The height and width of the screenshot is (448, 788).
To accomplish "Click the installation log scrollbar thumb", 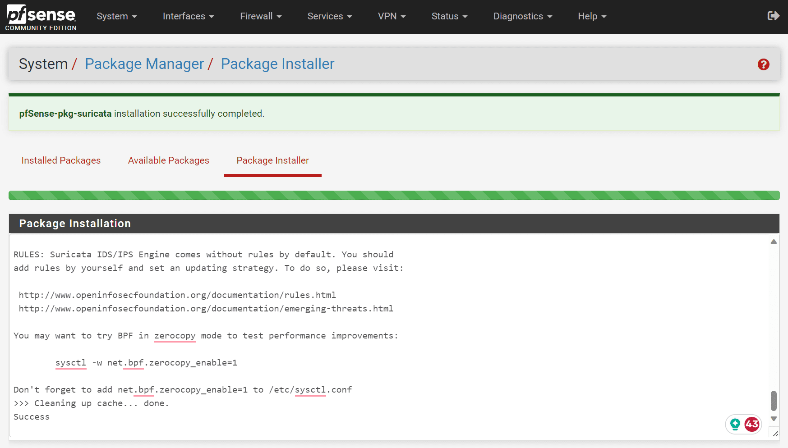I will coord(774,401).
